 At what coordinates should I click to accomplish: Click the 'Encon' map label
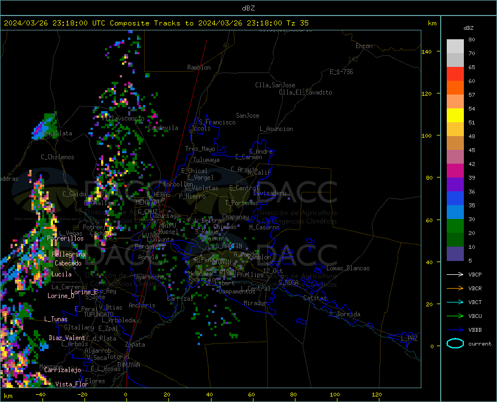click(364, 46)
